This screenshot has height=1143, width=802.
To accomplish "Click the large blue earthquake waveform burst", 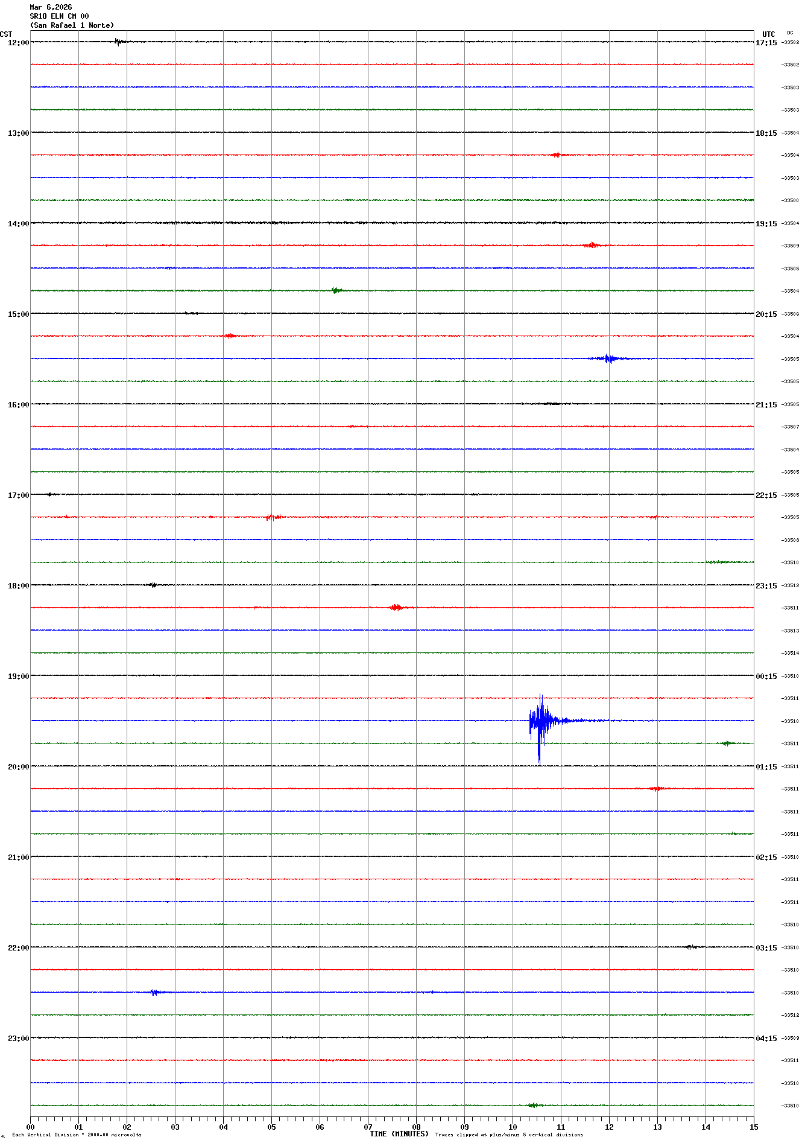I will click(x=541, y=721).
